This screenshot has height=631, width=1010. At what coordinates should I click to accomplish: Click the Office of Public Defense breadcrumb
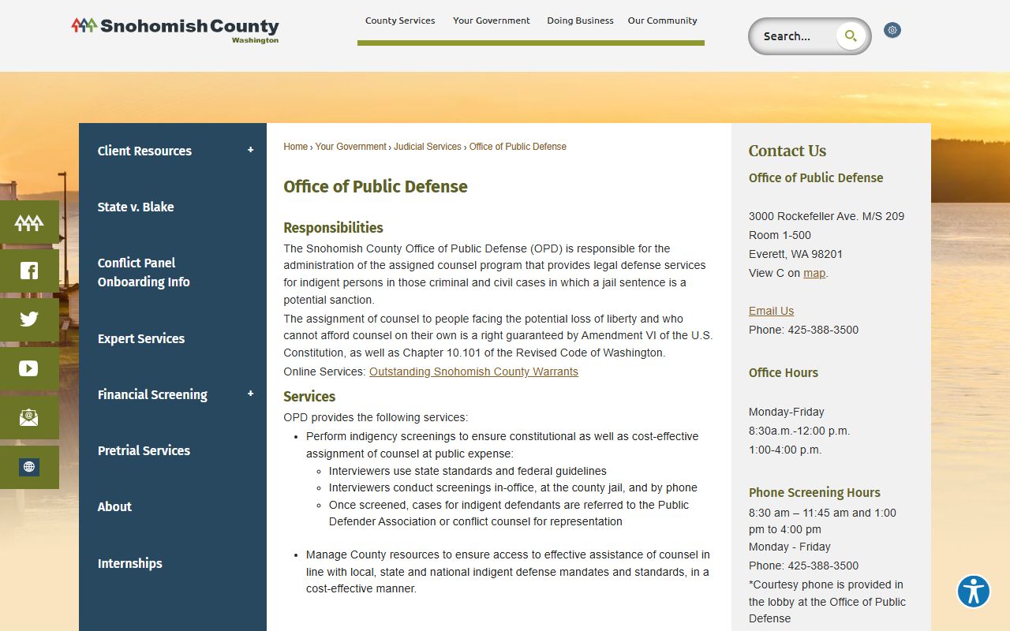pyautogui.click(x=518, y=147)
